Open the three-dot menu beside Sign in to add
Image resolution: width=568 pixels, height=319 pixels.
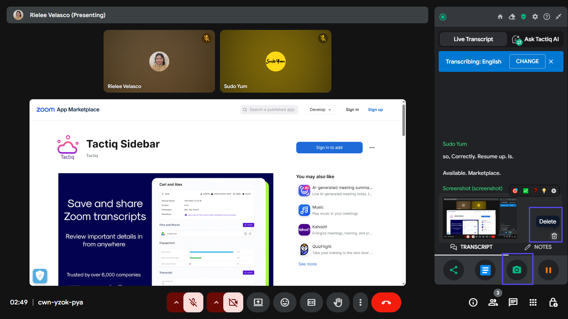click(x=372, y=147)
